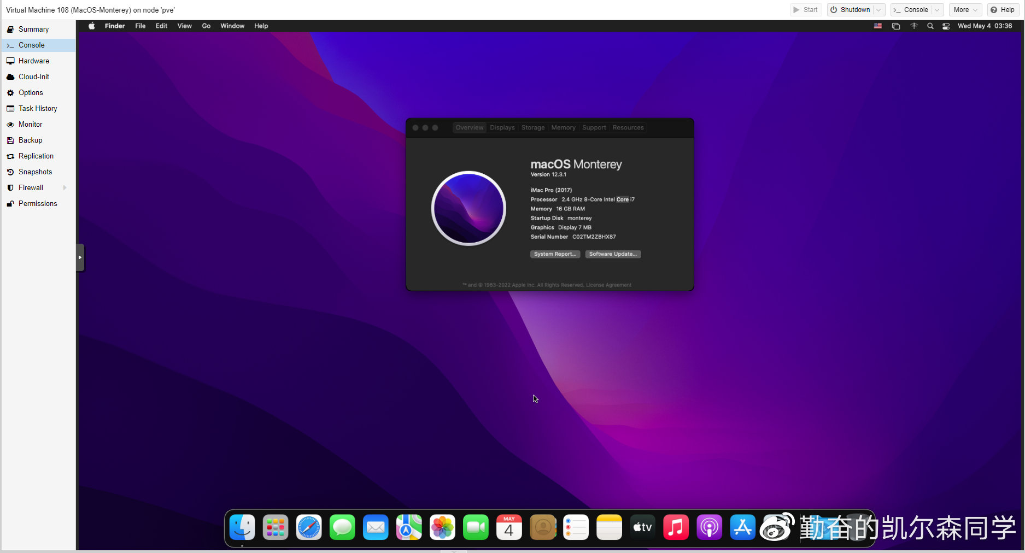This screenshot has width=1025, height=553.
Task: Switch to the Memory tab
Action: click(x=563, y=127)
